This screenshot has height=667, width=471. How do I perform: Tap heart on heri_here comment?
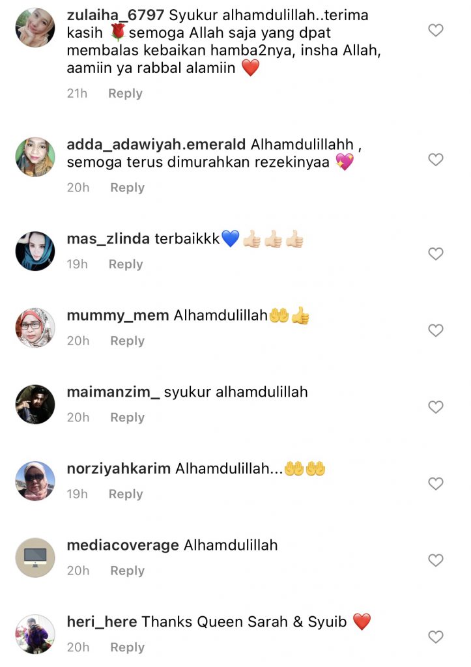pyautogui.click(x=436, y=637)
